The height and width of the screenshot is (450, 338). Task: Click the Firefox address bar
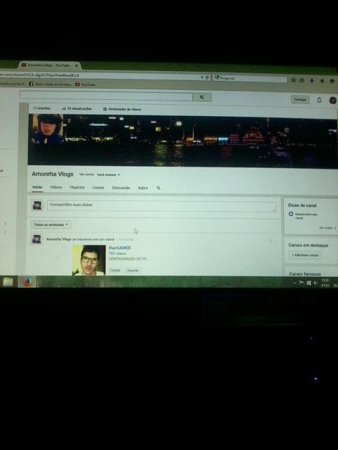pos(99,75)
